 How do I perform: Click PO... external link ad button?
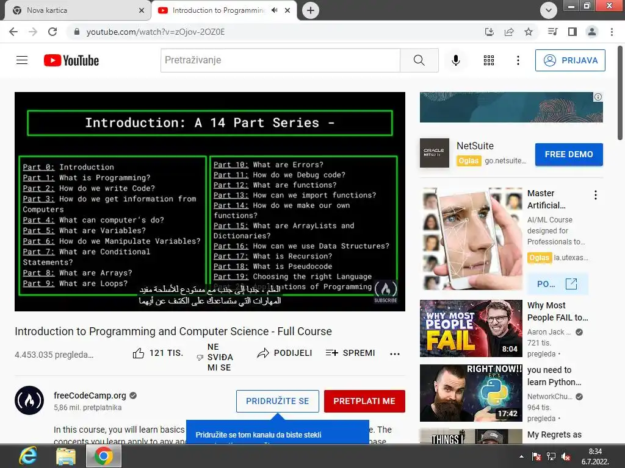[557, 284]
